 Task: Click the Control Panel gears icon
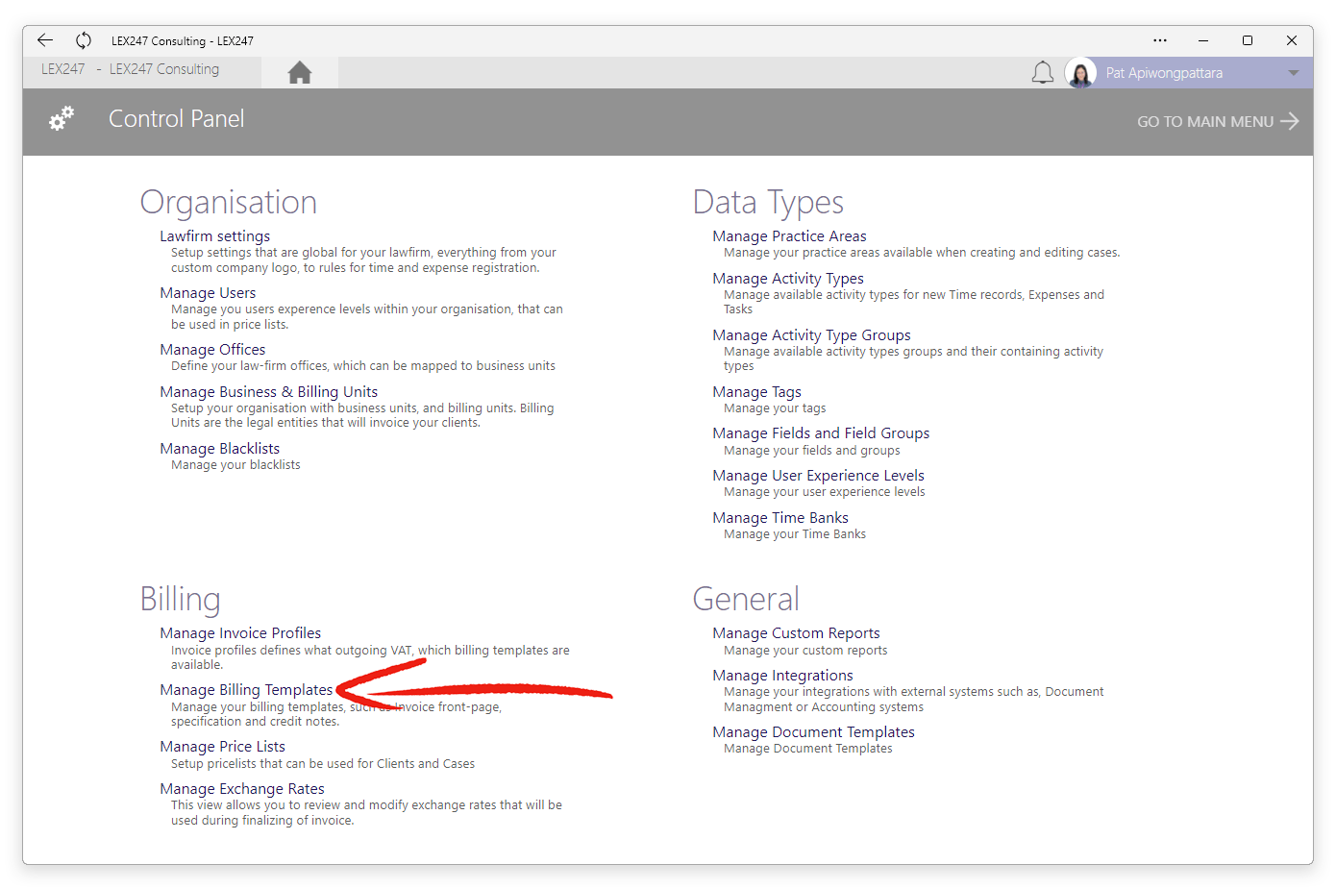coord(62,119)
